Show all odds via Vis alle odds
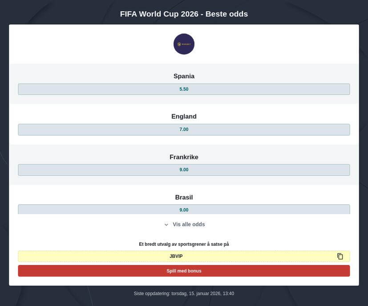The image size is (368, 306). point(187,224)
